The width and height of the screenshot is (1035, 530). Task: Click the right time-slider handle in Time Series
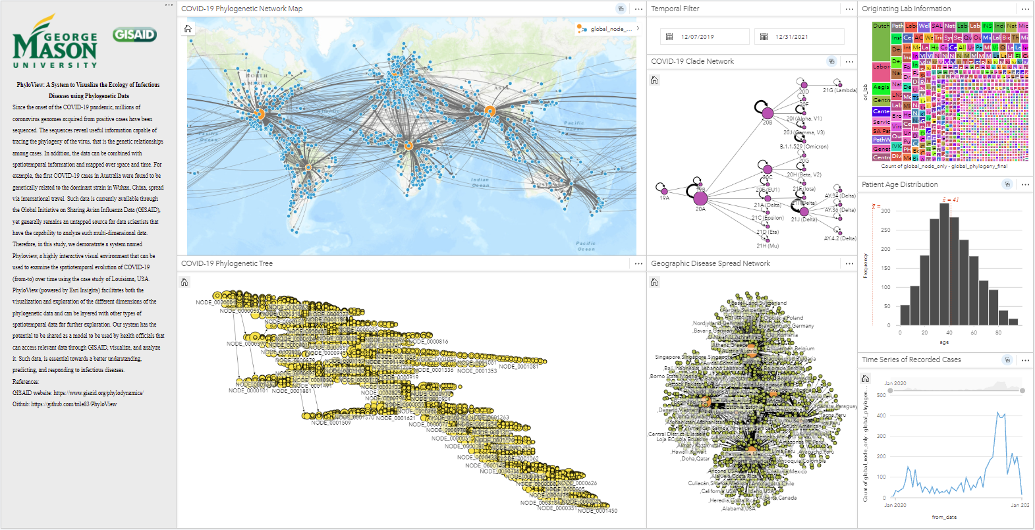(x=1022, y=390)
